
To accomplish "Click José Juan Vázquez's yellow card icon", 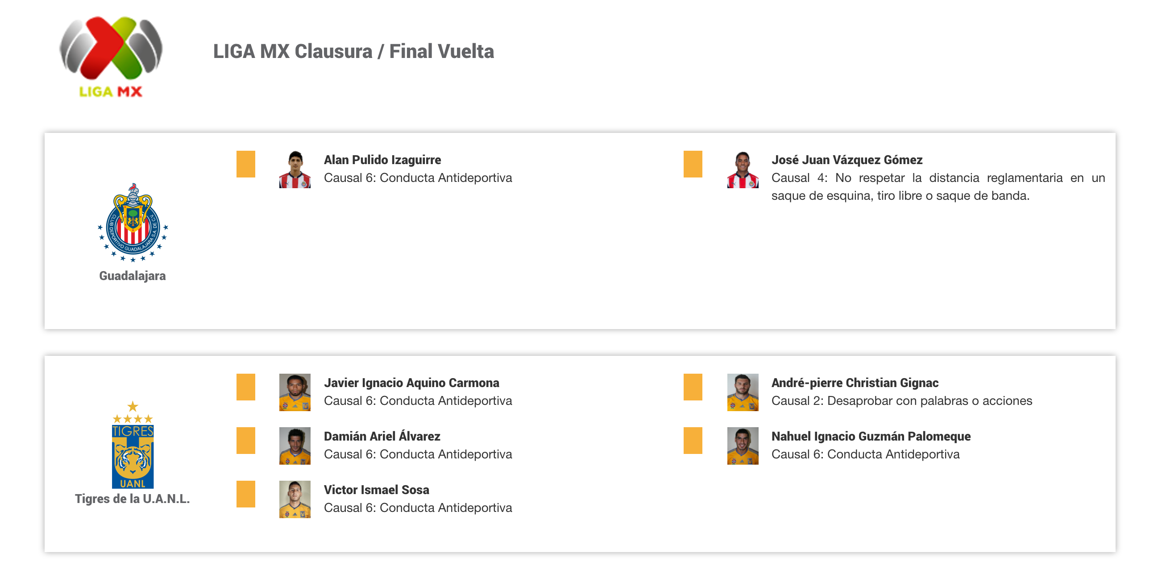I will coord(693,164).
